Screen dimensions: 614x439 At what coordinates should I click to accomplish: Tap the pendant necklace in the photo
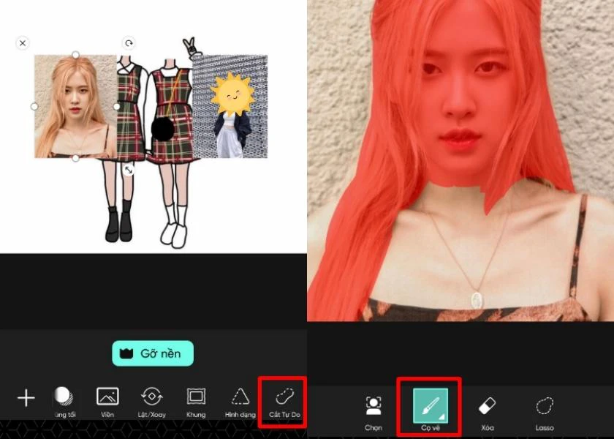pos(477,300)
